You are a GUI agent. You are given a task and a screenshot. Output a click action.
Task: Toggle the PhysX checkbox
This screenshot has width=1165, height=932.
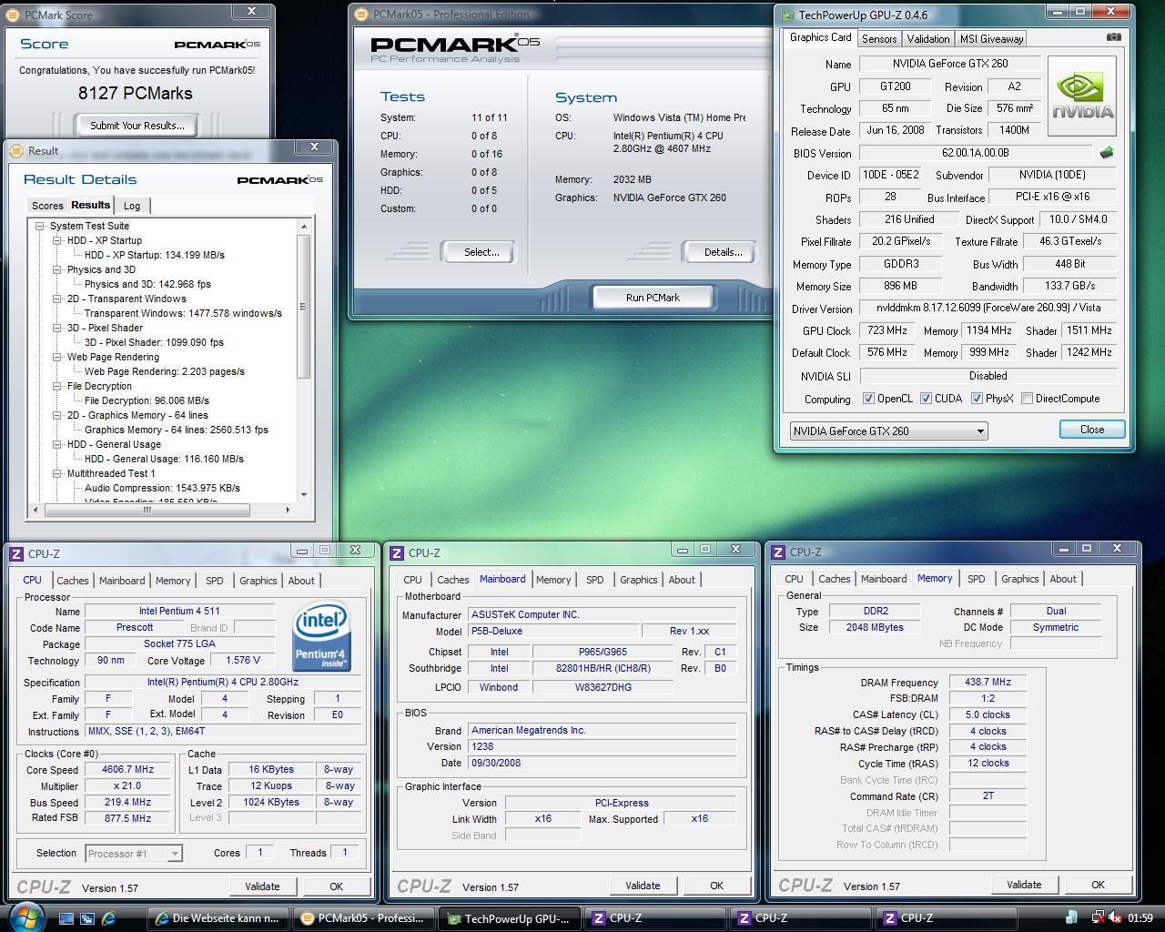click(977, 399)
